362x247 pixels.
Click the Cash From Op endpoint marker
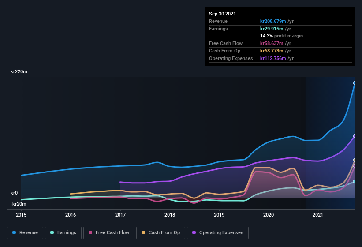[355, 160]
